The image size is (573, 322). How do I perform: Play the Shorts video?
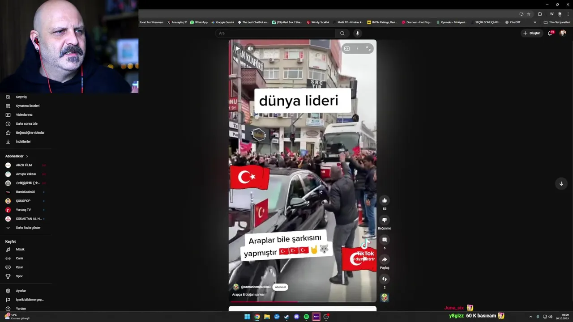pyautogui.click(x=238, y=48)
